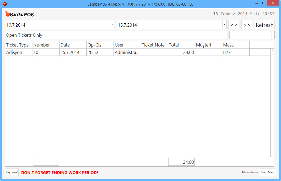Return to the Main Menu
The width and height of the screenshot is (281, 181).
[x=268, y=172]
